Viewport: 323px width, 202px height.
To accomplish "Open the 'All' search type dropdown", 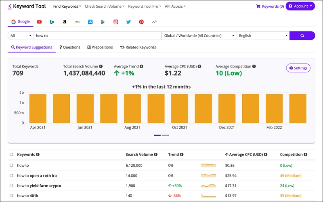I will (x=21, y=36).
